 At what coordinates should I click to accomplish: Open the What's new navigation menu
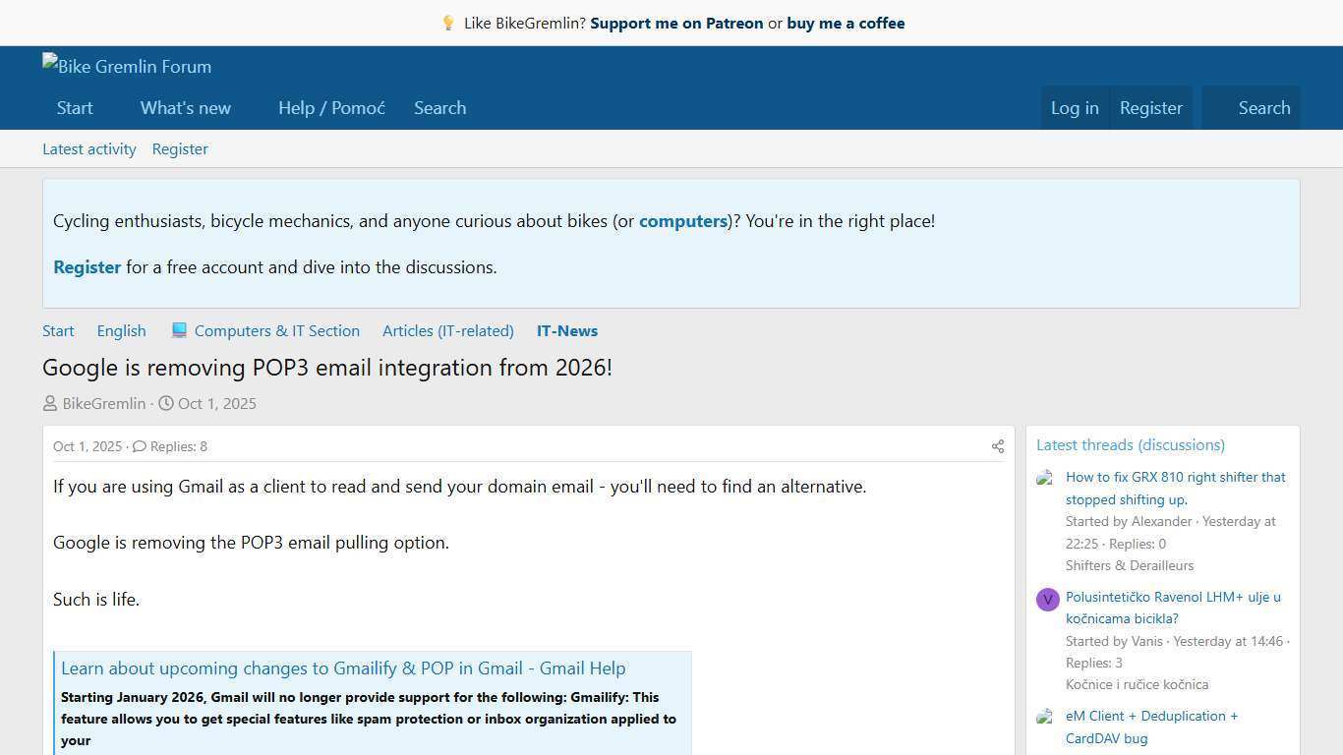[185, 108]
